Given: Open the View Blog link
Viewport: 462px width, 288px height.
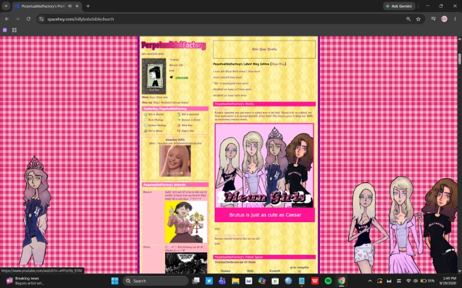Looking at the screenshot, I should [278, 64].
